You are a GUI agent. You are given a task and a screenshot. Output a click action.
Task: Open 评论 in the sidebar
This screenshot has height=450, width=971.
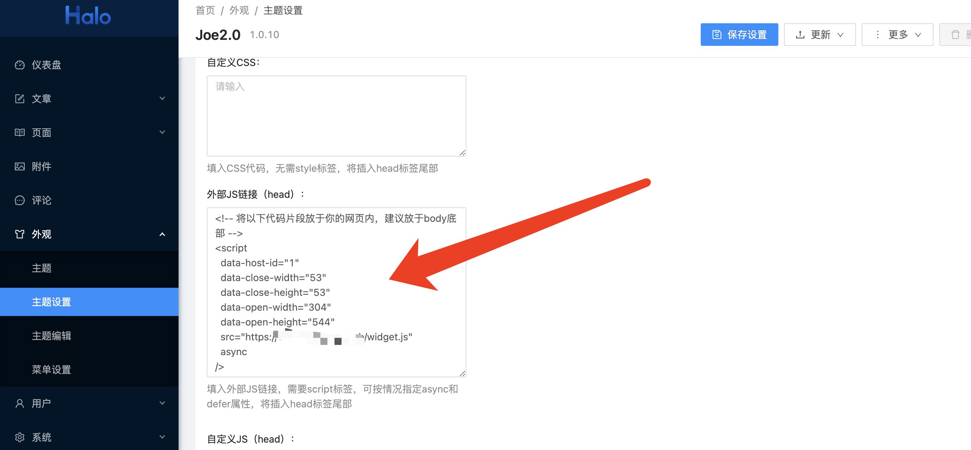coord(89,200)
